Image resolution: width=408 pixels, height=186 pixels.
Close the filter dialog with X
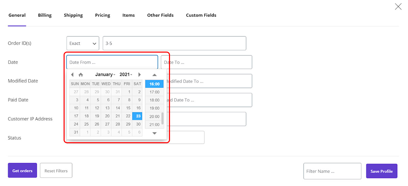click(x=398, y=6)
